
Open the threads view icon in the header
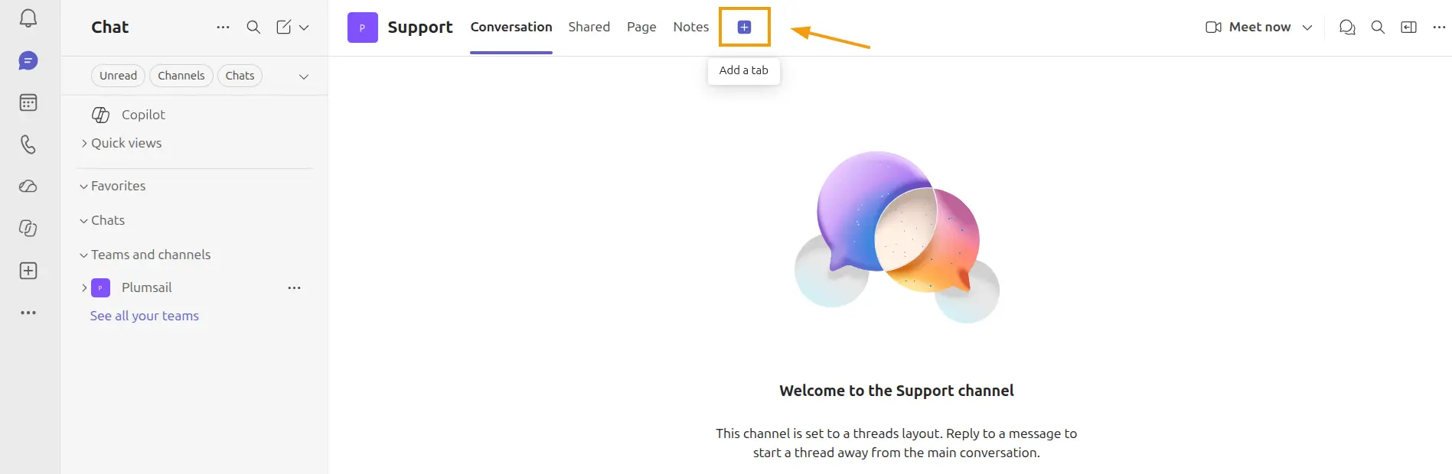click(1347, 28)
